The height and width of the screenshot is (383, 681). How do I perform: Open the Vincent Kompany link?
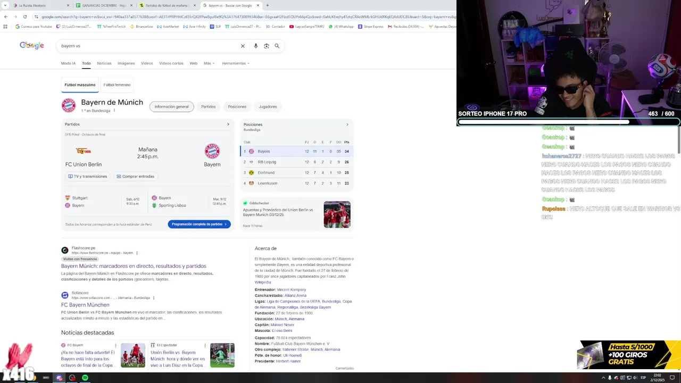click(292, 289)
